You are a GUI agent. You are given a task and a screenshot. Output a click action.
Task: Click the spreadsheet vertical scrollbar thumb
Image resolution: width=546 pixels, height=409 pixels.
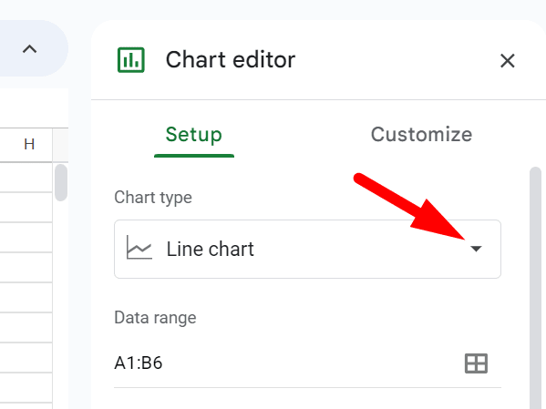[x=61, y=182]
